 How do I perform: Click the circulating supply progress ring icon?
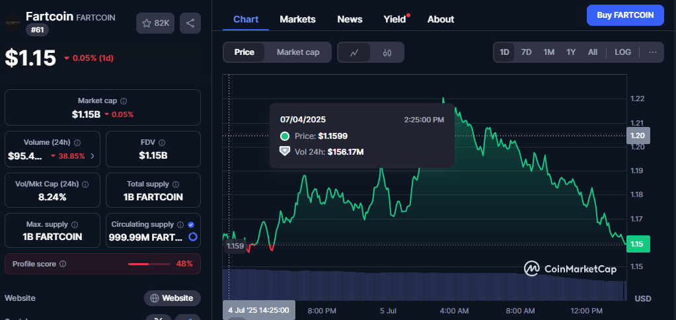click(193, 237)
